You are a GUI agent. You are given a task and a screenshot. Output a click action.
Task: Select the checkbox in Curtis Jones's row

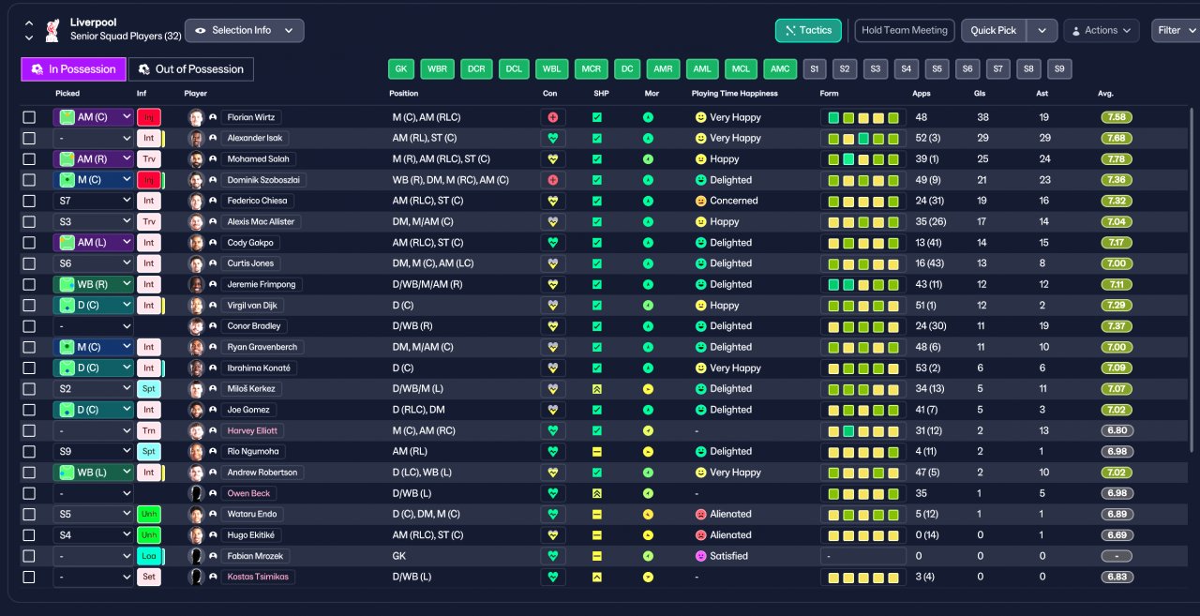(29, 263)
